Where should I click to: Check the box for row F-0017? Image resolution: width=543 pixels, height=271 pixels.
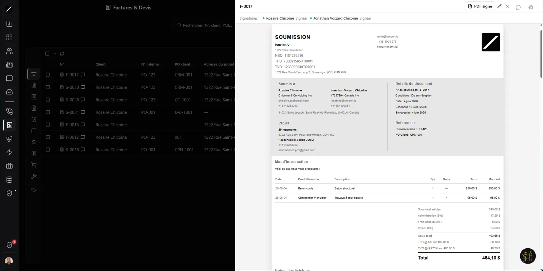click(x=48, y=75)
